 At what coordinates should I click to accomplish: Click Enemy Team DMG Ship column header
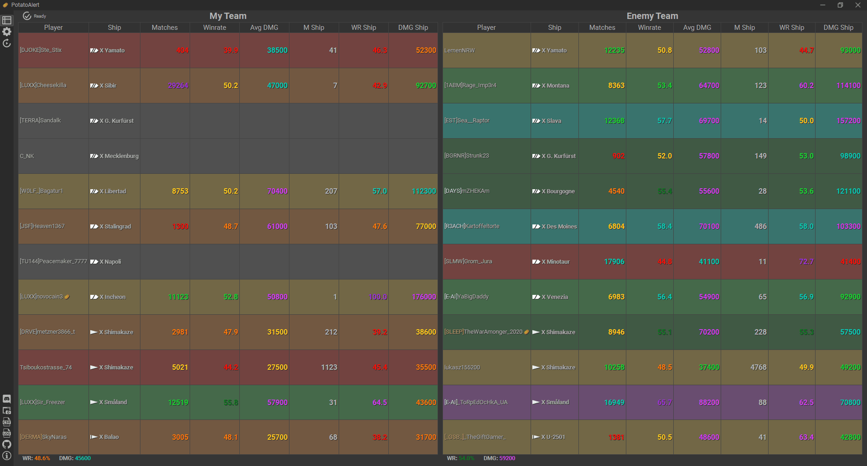838,28
